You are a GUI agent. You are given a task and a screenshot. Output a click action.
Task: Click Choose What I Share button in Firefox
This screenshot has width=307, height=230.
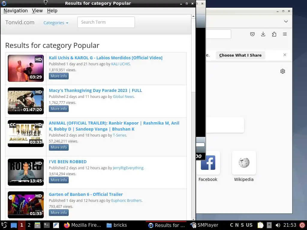(240, 55)
